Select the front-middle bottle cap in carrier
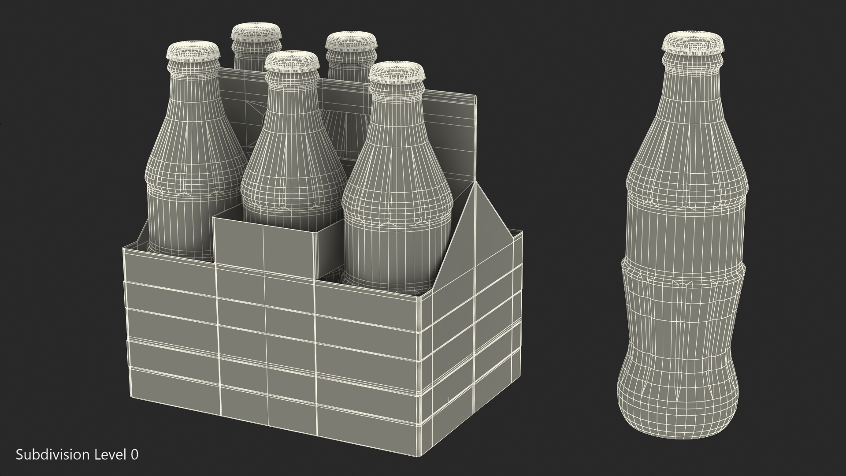Viewport: 846px width, 476px height. [292, 62]
